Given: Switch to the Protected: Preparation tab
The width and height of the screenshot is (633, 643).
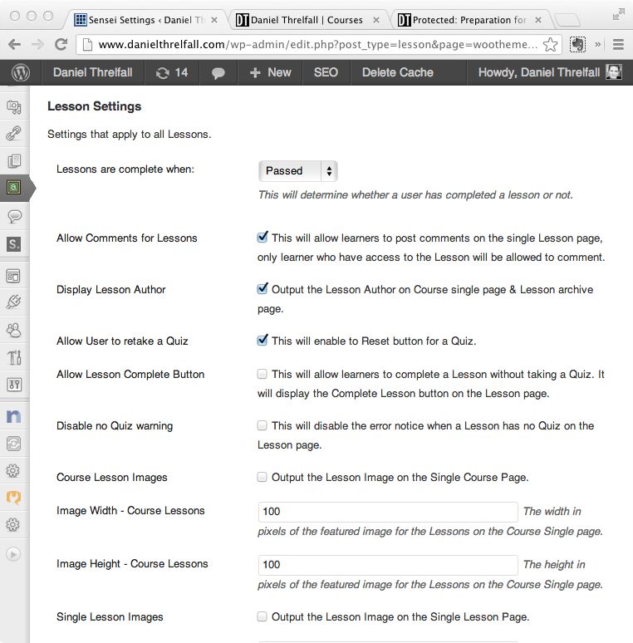Looking at the screenshot, I should point(468,20).
